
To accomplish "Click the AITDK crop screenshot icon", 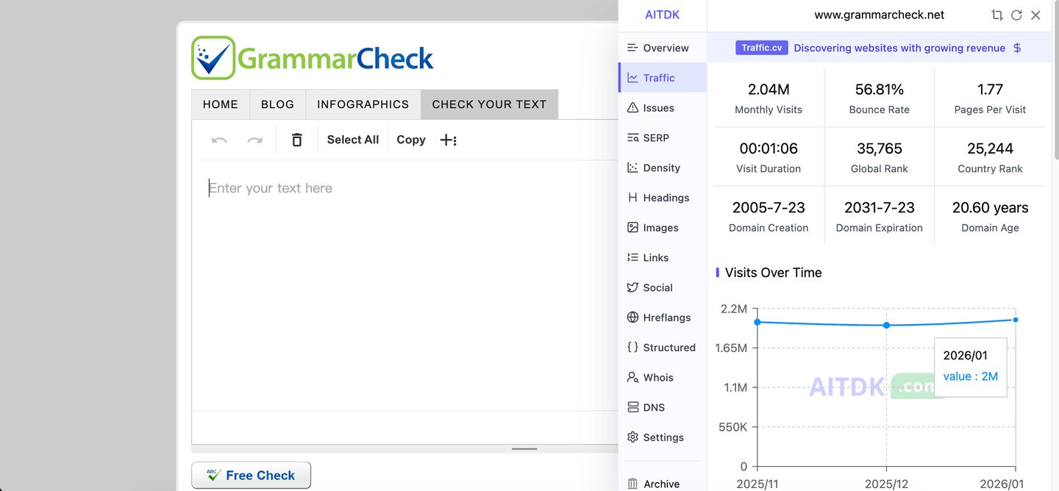I will (996, 15).
